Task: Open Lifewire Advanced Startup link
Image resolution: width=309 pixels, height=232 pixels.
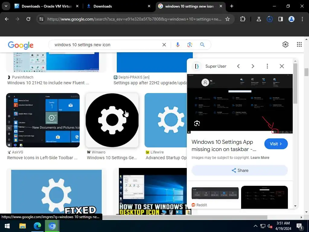Action: click(x=166, y=158)
